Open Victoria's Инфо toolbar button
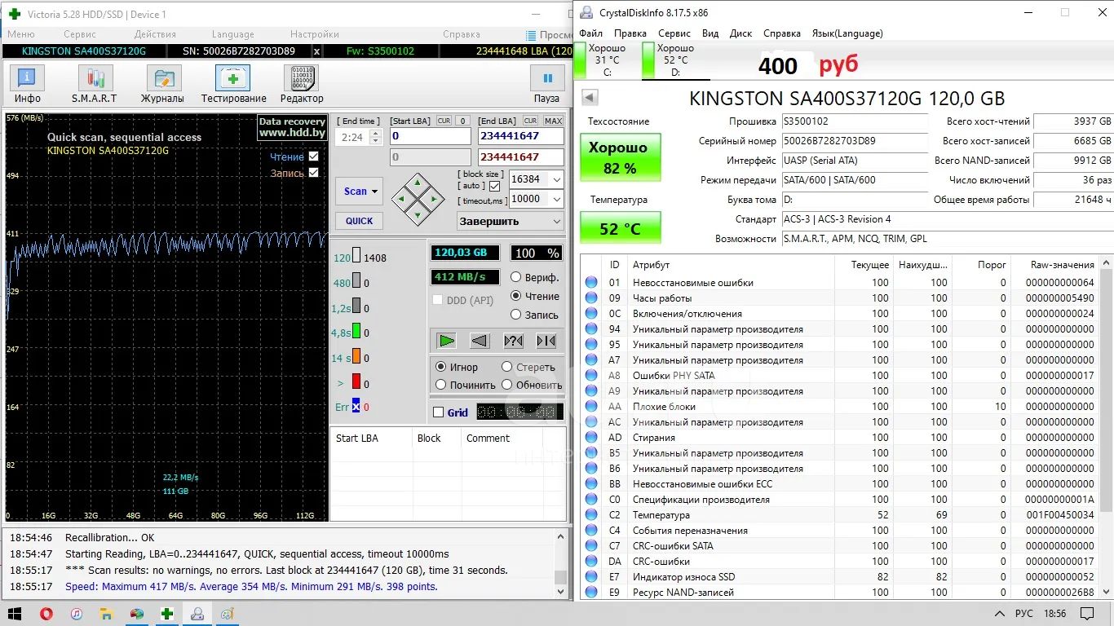This screenshot has height=626, width=1114. tap(27, 85)
